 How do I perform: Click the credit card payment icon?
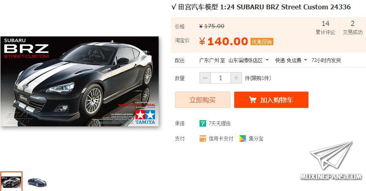[x=203, y=138]
